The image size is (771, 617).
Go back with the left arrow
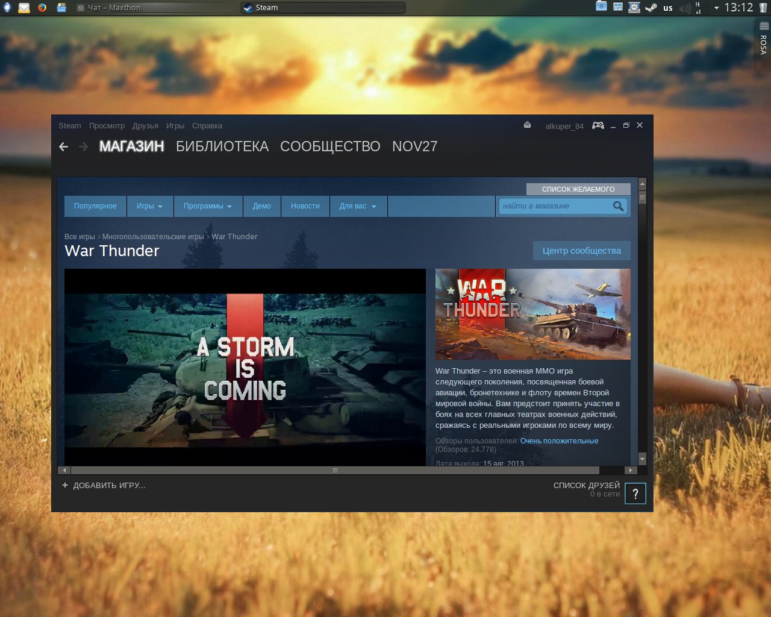pos(64,146)
